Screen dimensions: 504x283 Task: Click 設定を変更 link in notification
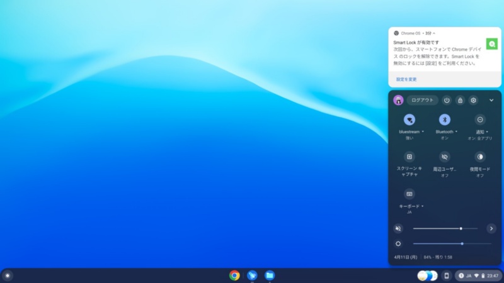point(406,79)
